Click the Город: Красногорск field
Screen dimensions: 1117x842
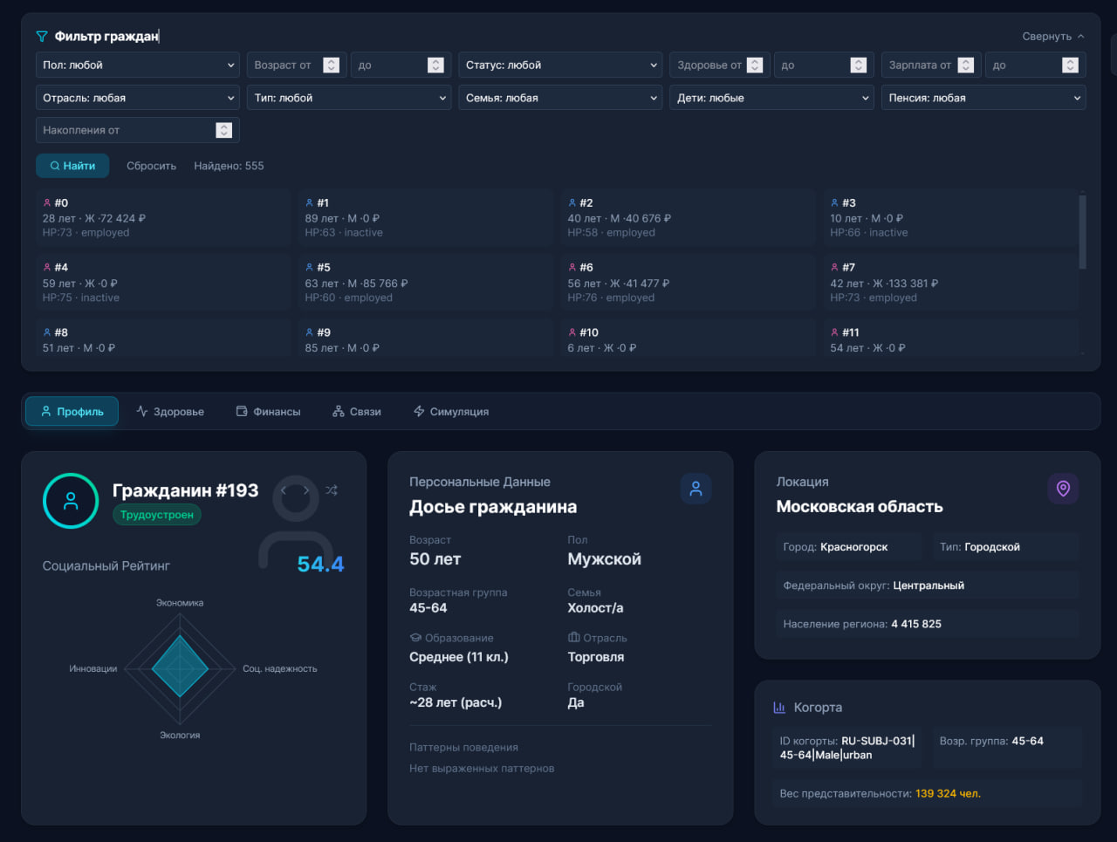(x=848, y=547)
